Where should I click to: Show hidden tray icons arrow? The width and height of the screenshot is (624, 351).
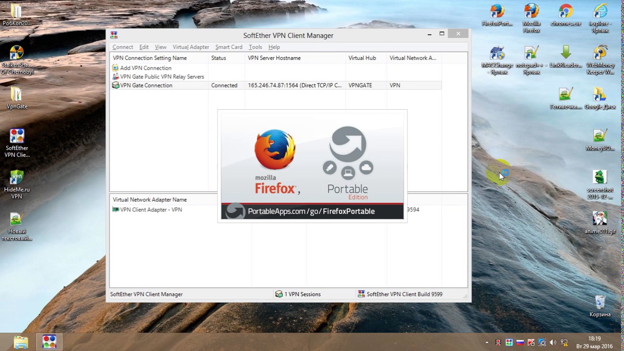point(487,343)
